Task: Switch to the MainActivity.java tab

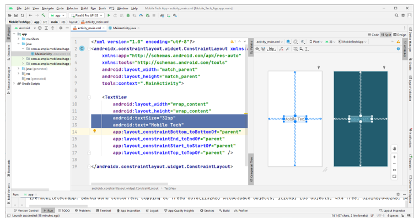Action: coord(124,28)
